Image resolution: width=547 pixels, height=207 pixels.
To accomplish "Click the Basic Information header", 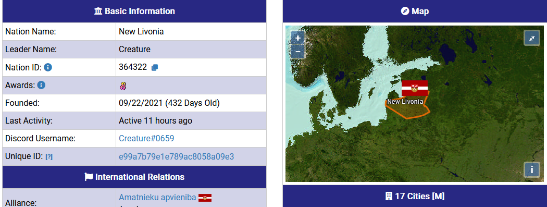I will 134,11.
